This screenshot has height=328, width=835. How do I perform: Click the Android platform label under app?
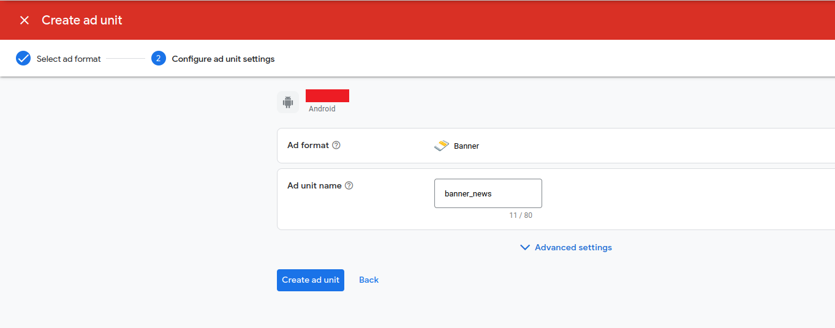tap(322, 109)
